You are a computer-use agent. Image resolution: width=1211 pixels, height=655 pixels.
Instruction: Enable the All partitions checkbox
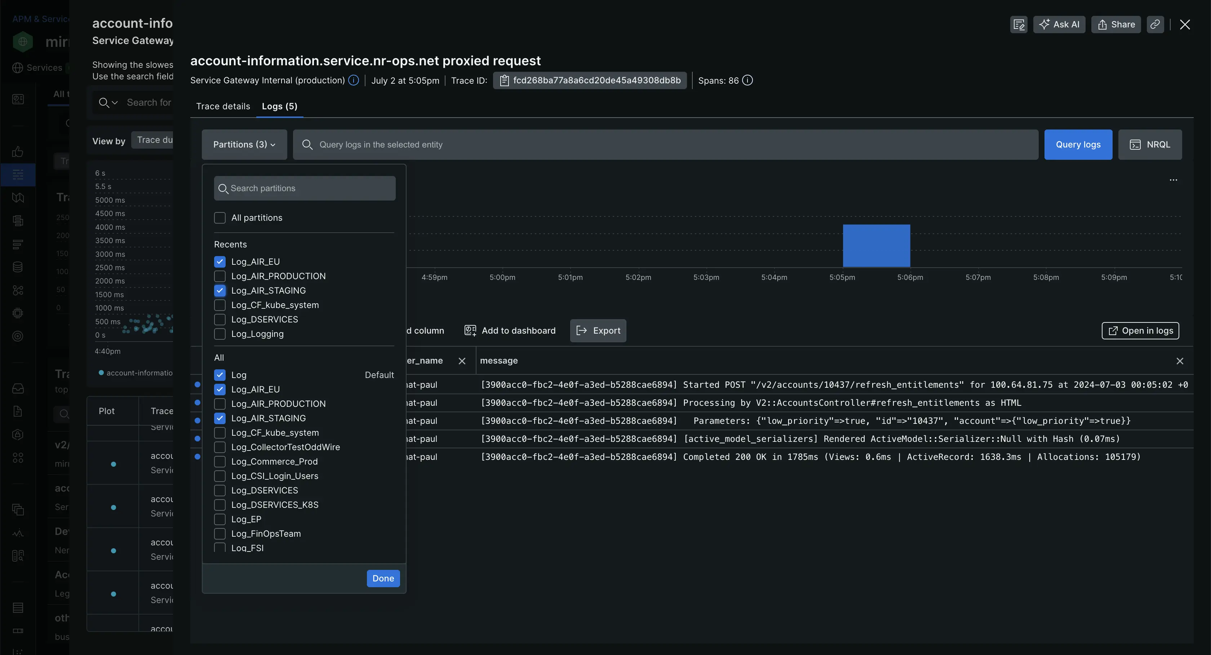219,217
